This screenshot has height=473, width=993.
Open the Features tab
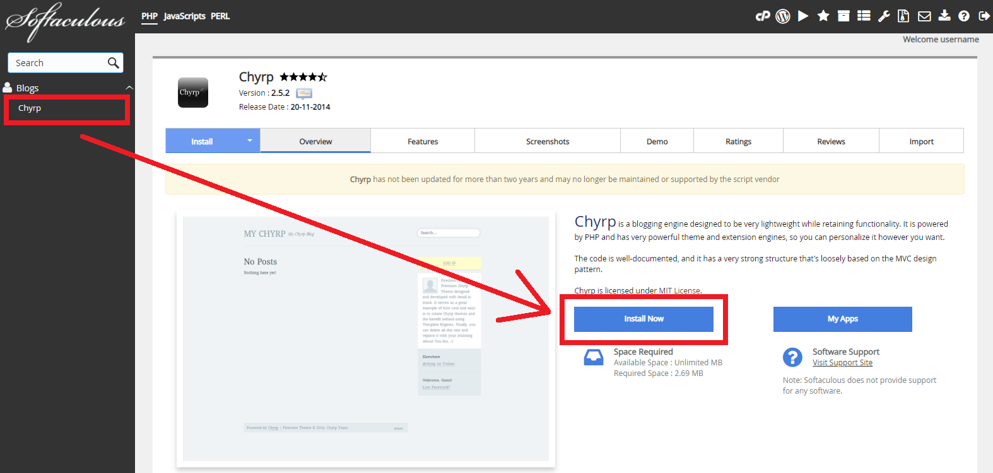tap(423, 141)
